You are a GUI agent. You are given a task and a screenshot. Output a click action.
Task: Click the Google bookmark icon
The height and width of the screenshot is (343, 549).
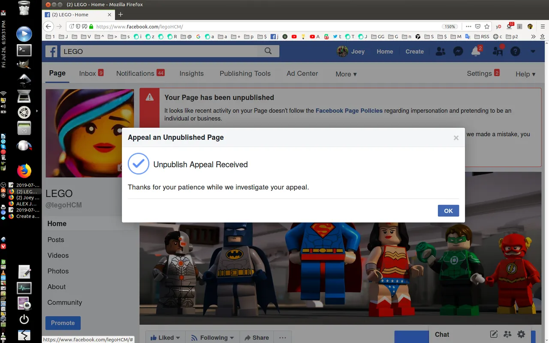pyautogui.click(x=199, y=37)
